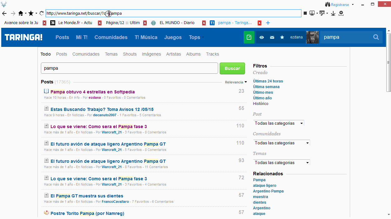
Task: Go back with the browser back arrow
Action: click(4, 13)
